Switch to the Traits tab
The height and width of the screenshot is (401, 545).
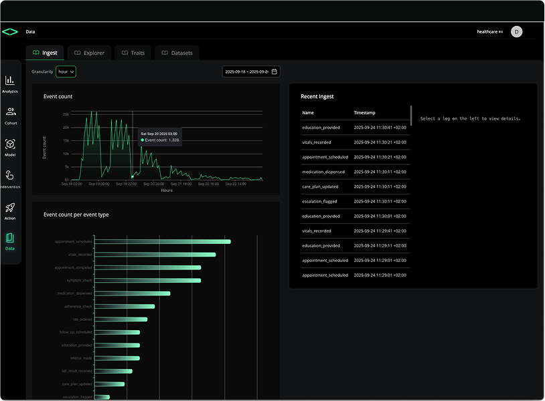[133, 53]
